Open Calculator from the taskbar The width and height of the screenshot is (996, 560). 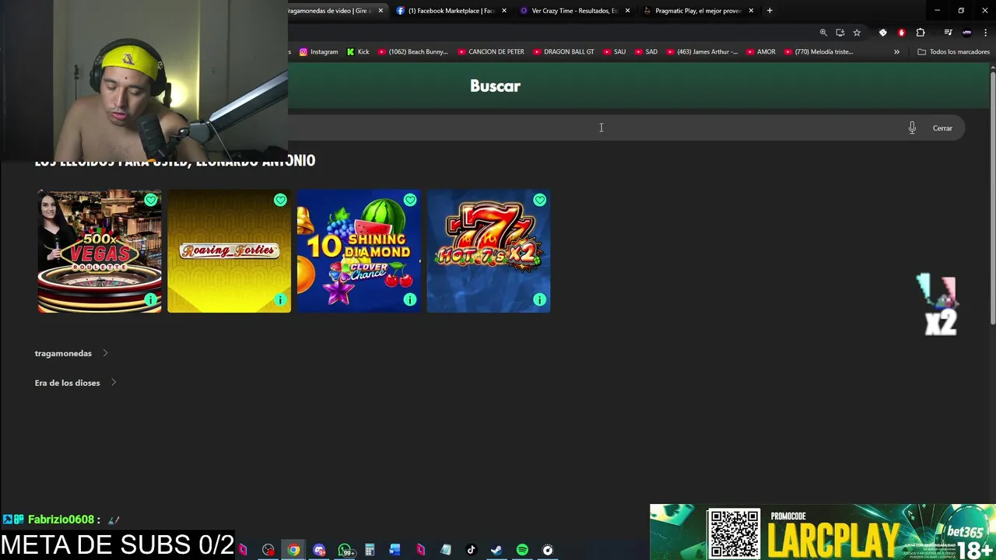pyautogui.click(x=370, y=550)
